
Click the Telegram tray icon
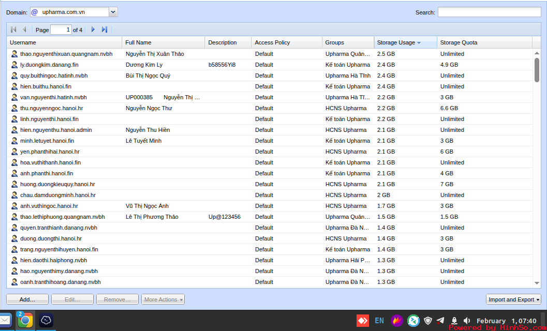(x=440, y=321)
